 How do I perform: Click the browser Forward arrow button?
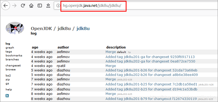click(14, 6)
